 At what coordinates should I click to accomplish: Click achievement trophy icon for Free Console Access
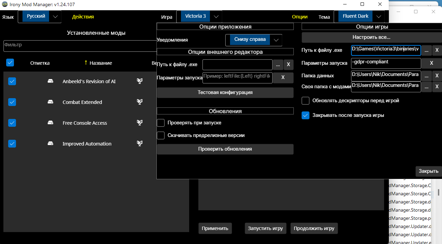tap(139, 123)
